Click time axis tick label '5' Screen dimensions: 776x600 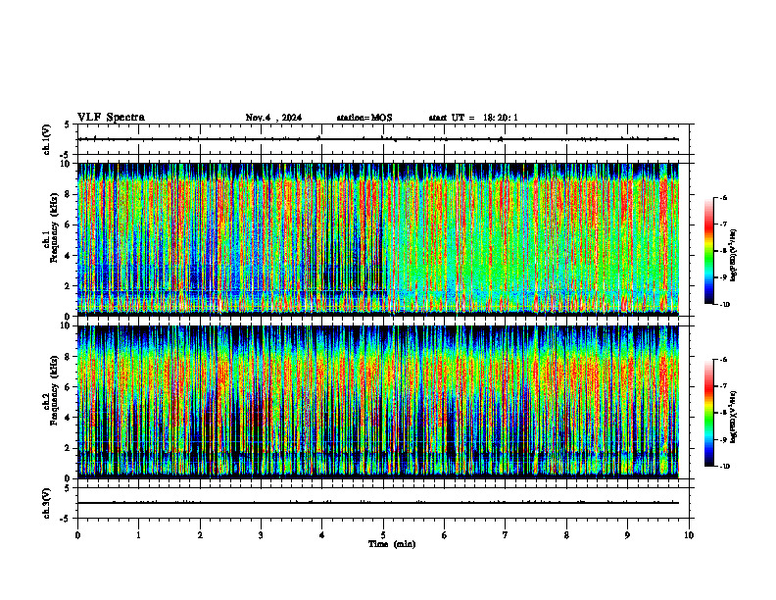point(383,535)
